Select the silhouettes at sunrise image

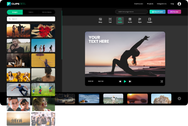coord(19,119)
